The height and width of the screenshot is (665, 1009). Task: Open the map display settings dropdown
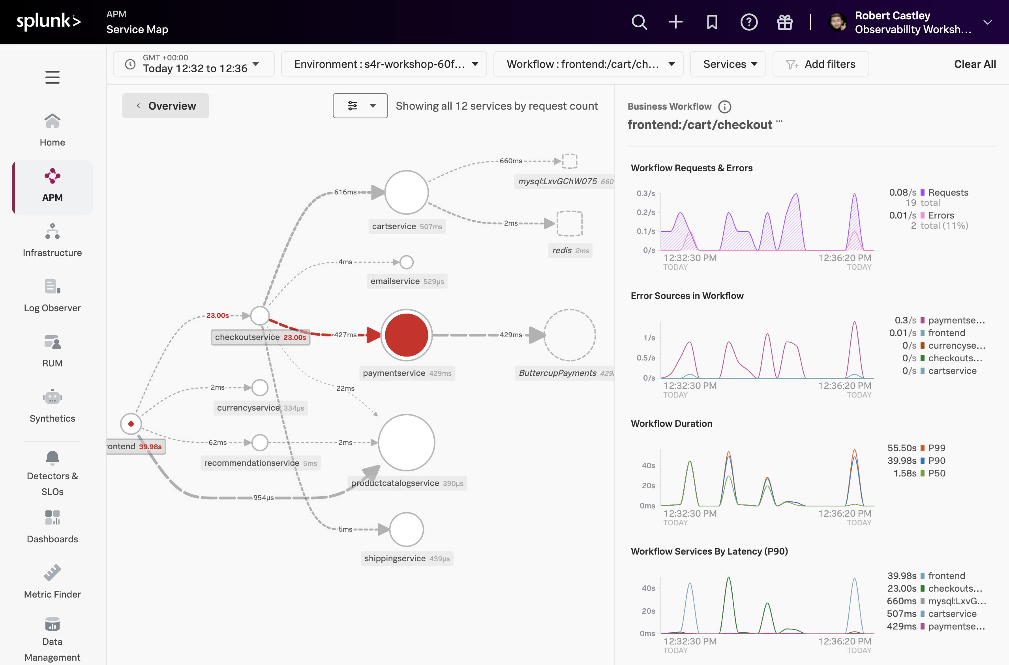coord(360,106)
